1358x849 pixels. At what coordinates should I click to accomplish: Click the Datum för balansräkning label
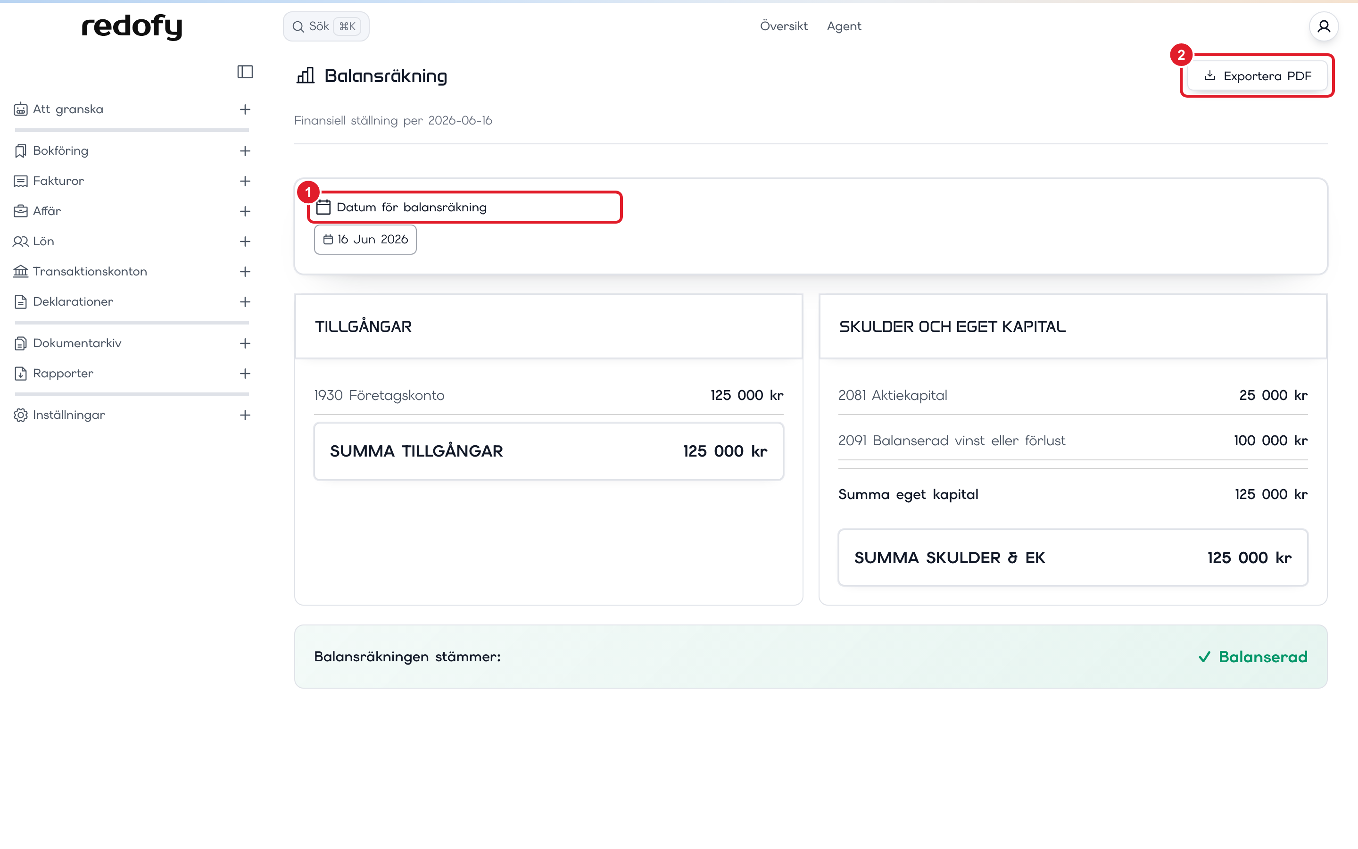(x=411, y=207)
